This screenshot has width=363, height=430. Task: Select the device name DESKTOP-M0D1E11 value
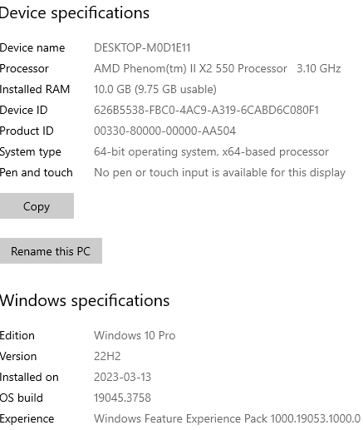click(142, 47)
